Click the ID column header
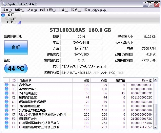This screenshot has height=133, width=161. tap(14, 80)
